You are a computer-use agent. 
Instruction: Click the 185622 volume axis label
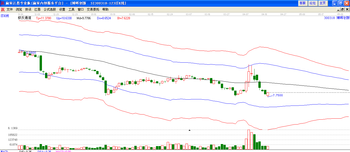click(13, 135)
